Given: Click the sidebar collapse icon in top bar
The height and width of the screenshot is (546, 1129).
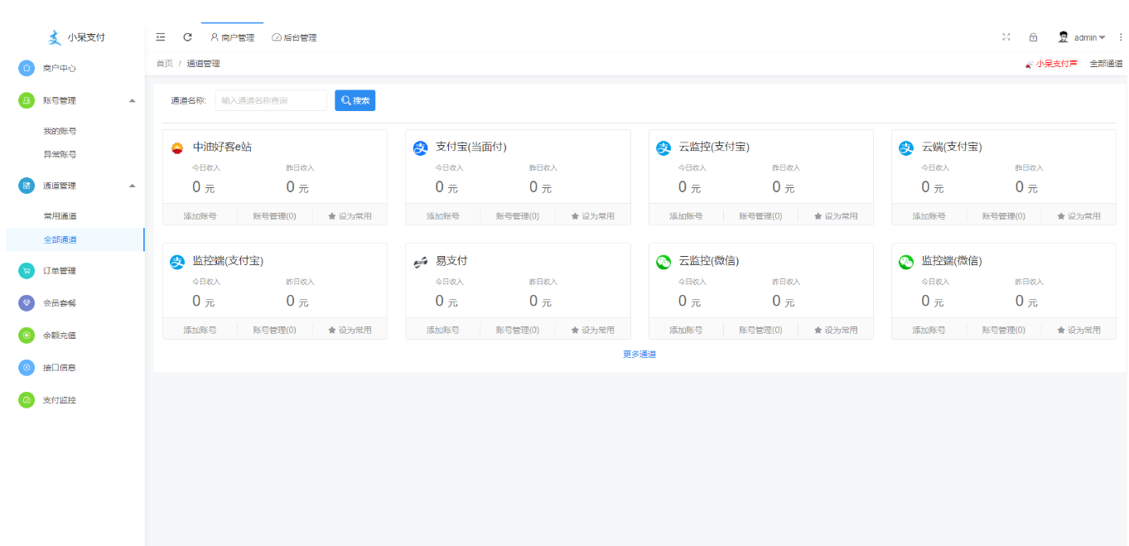Looking at the screenshot, I should click(161, 37).
